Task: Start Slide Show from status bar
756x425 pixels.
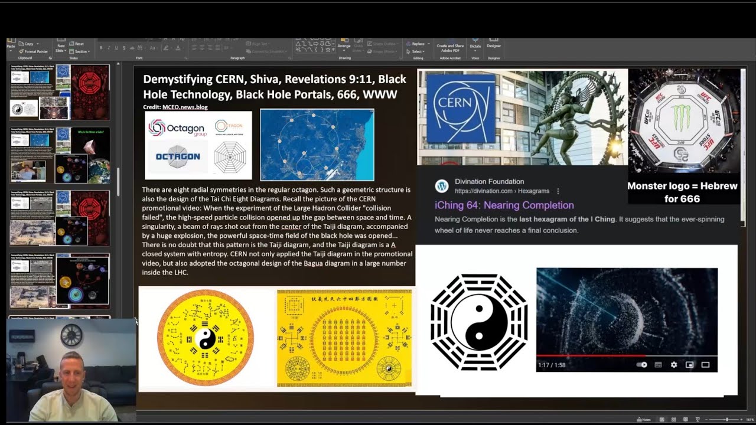Action: click(698, 420)
